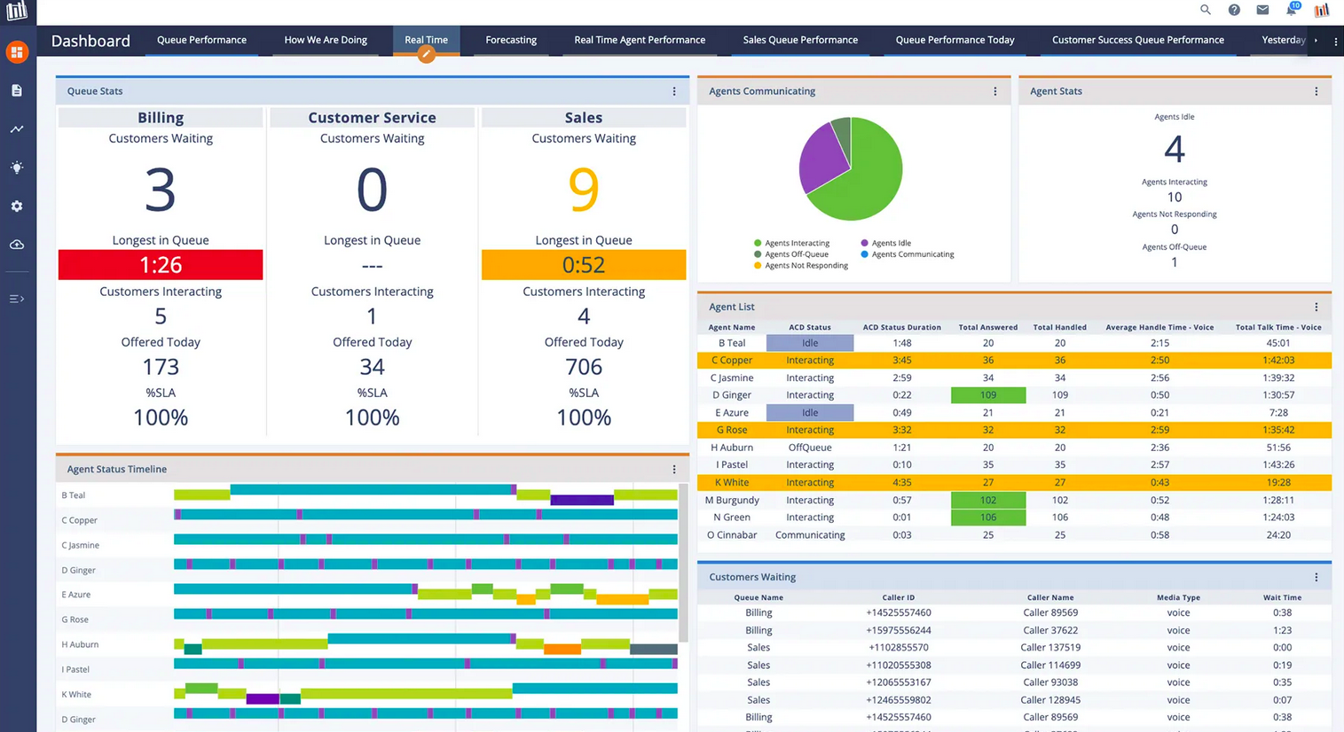Expand the sidebar navigation menu
The width and height of the screenshot is (1344, 732).
pos(18,299)
